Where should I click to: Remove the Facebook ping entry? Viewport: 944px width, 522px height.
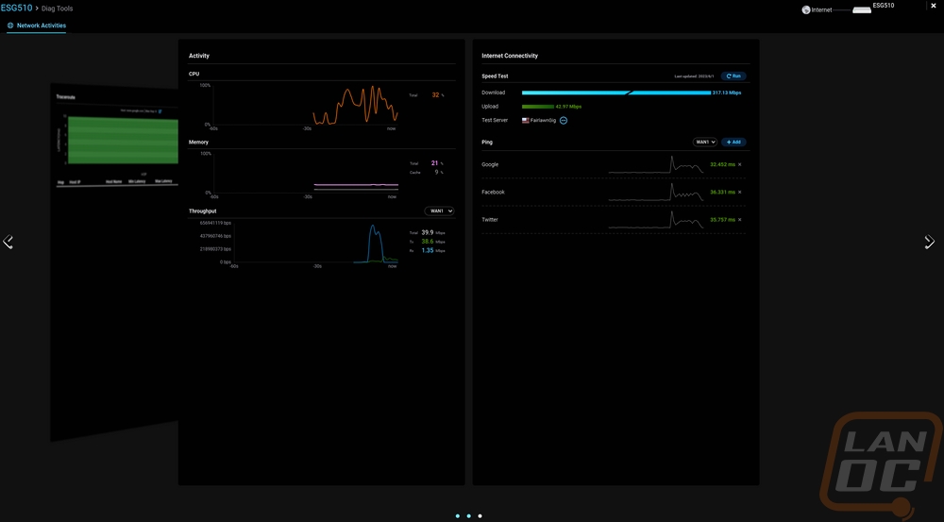click(x=740, y=192)
